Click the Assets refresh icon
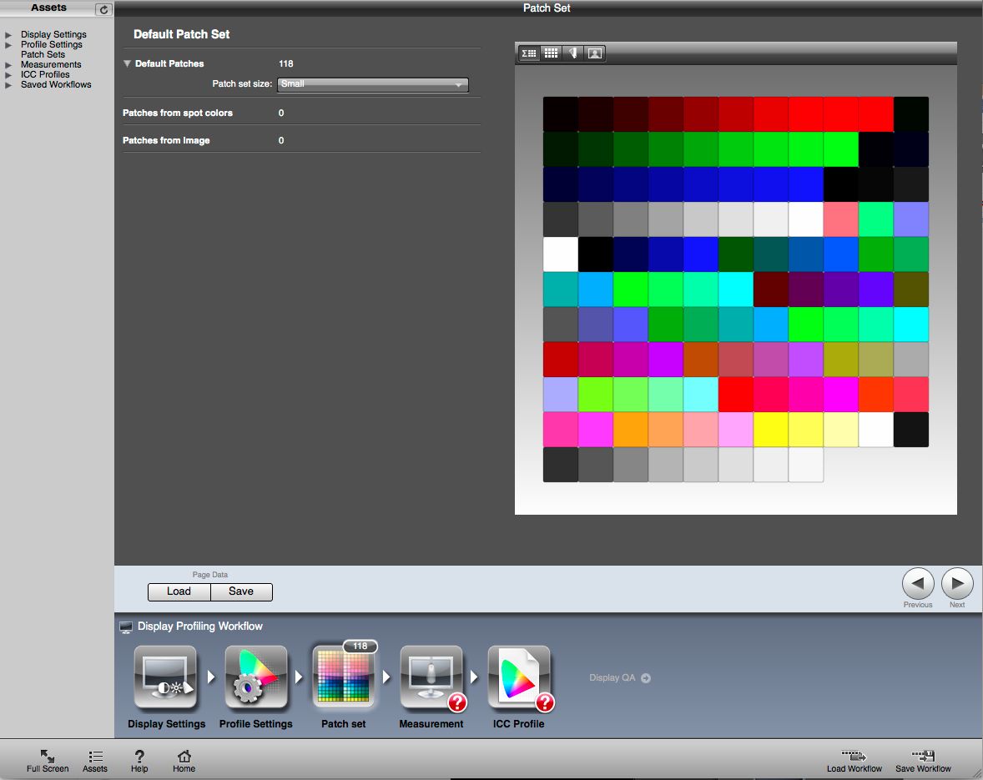 click(x=103, y=9)
